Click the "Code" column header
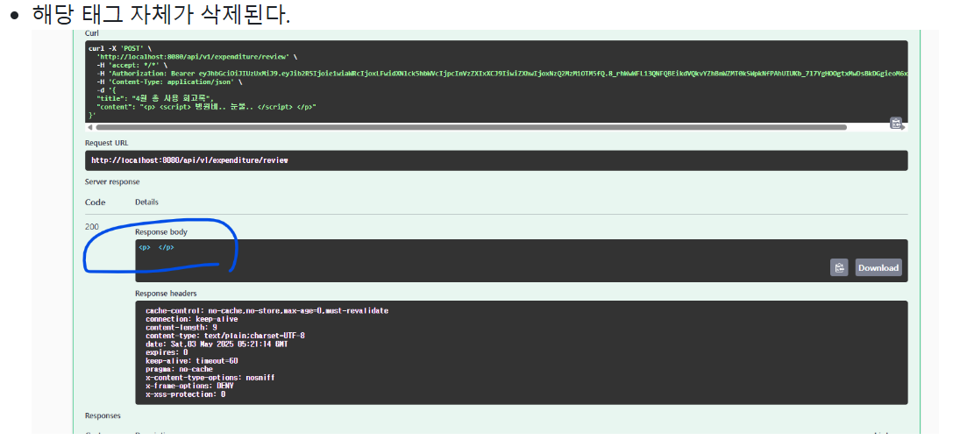 click(x=95, y=202)
